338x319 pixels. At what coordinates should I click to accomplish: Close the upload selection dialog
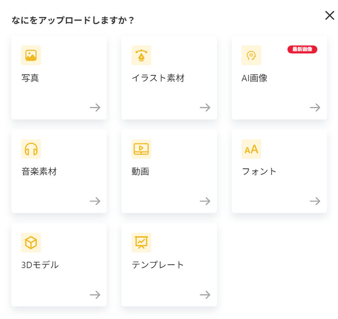pos(330,16)
